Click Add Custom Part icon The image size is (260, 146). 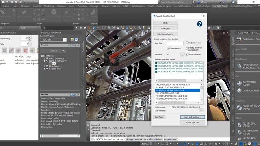coord(239,39)
